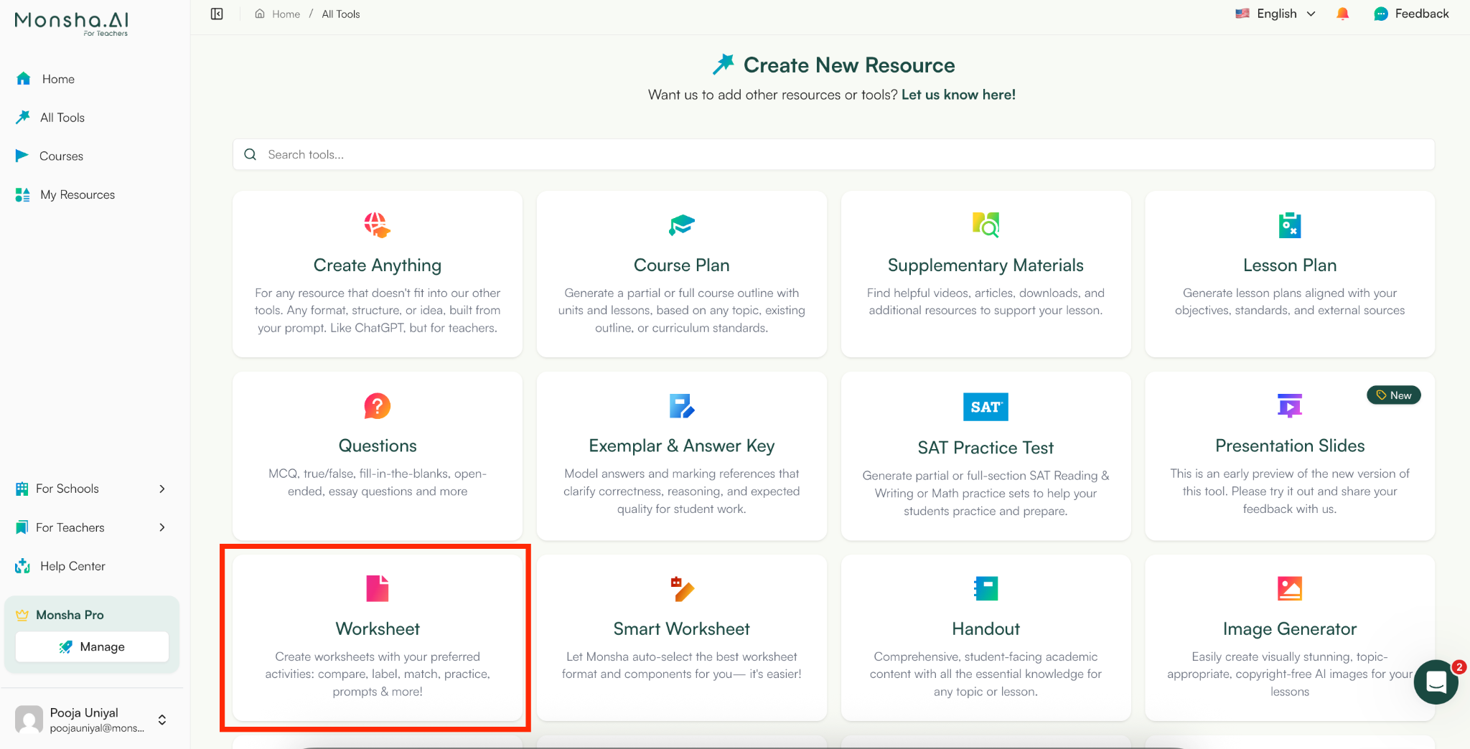Click the Handout notebook icon

click(x=985, y=588)
